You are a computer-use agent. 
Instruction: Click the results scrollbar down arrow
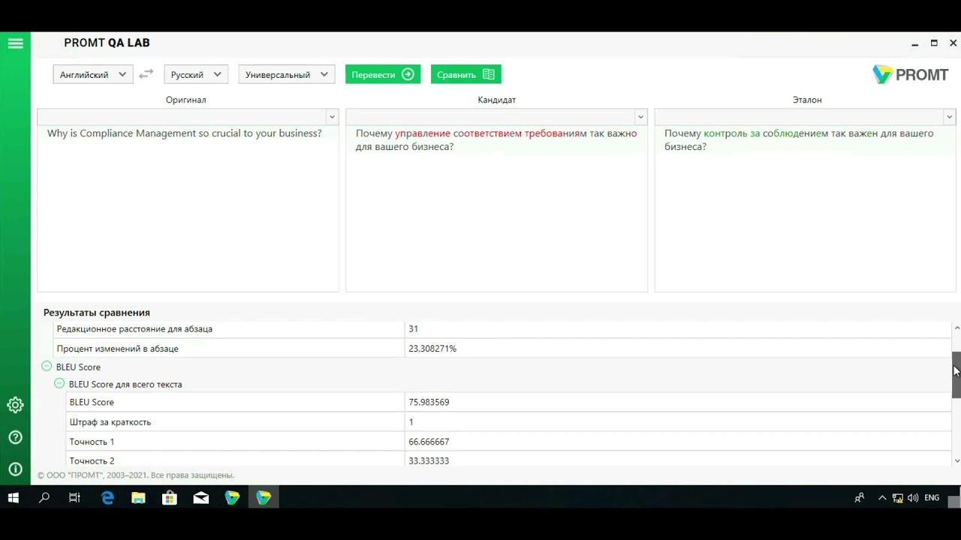[x=956, y=460]
